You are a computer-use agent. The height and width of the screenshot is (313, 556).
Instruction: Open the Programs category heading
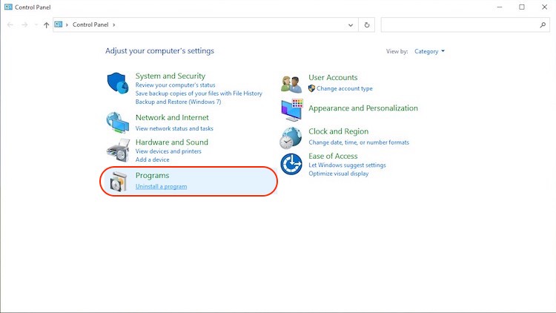152,175
